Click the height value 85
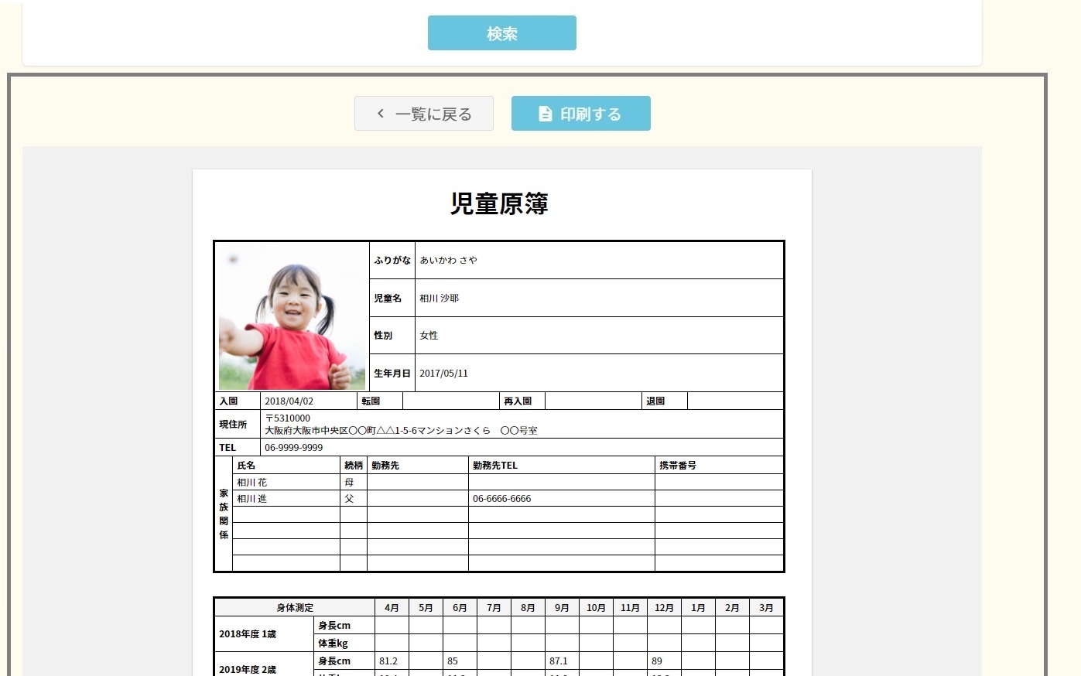The image size is (1081, 676). (453, 661)
